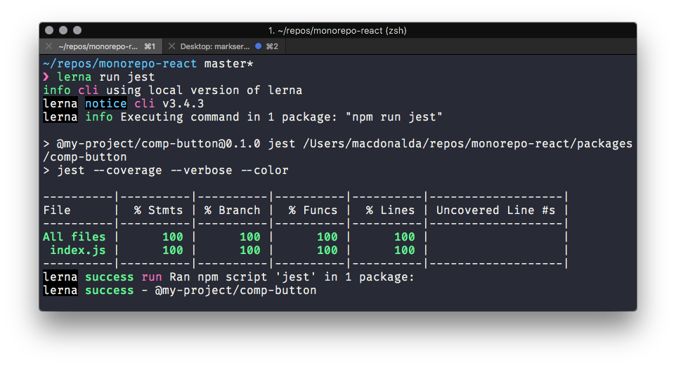Screen dimensions: 676x367
Task: Zoom the terminal window
Action: pyautogui.click(x=77, y=30)
